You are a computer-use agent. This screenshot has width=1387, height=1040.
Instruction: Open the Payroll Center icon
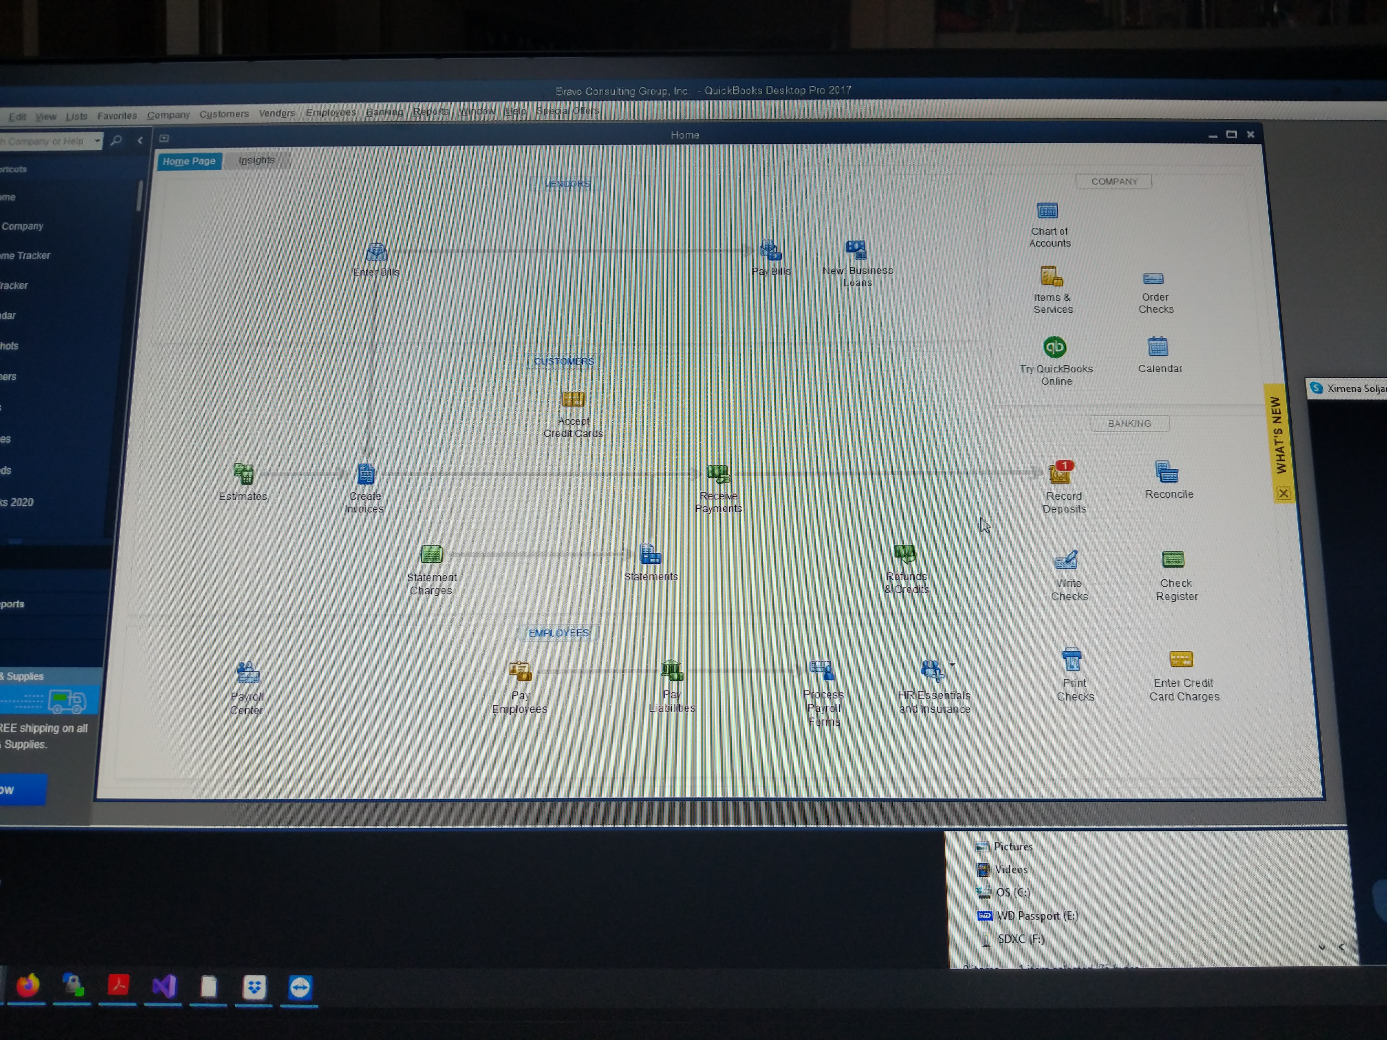248,672
